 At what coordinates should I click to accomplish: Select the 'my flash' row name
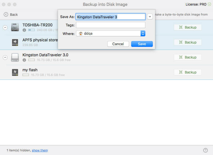(30, 70)
